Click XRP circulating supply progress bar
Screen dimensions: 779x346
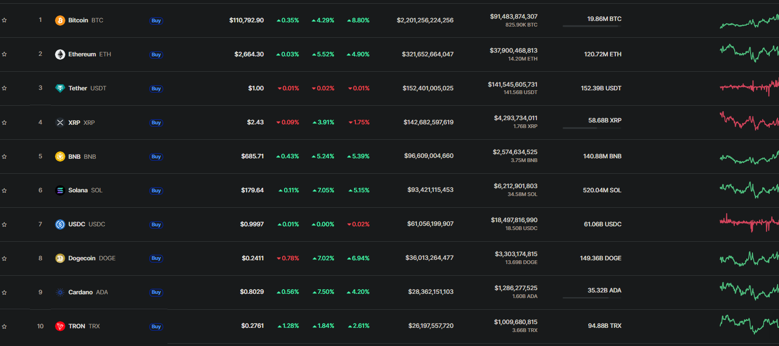592,128
